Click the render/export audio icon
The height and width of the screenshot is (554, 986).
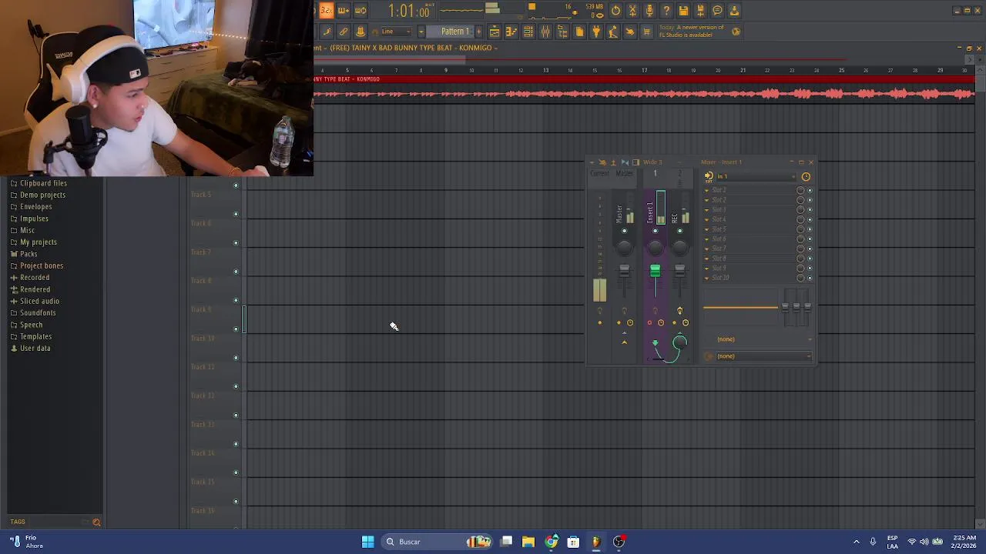[x=700, y=11]
